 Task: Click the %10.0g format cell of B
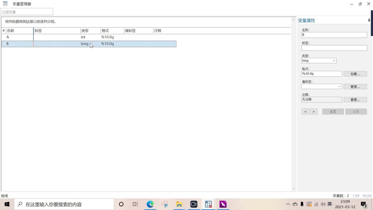click(x=108, y=44)
